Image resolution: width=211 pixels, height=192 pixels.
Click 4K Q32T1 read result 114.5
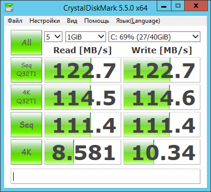pos(83,97)
